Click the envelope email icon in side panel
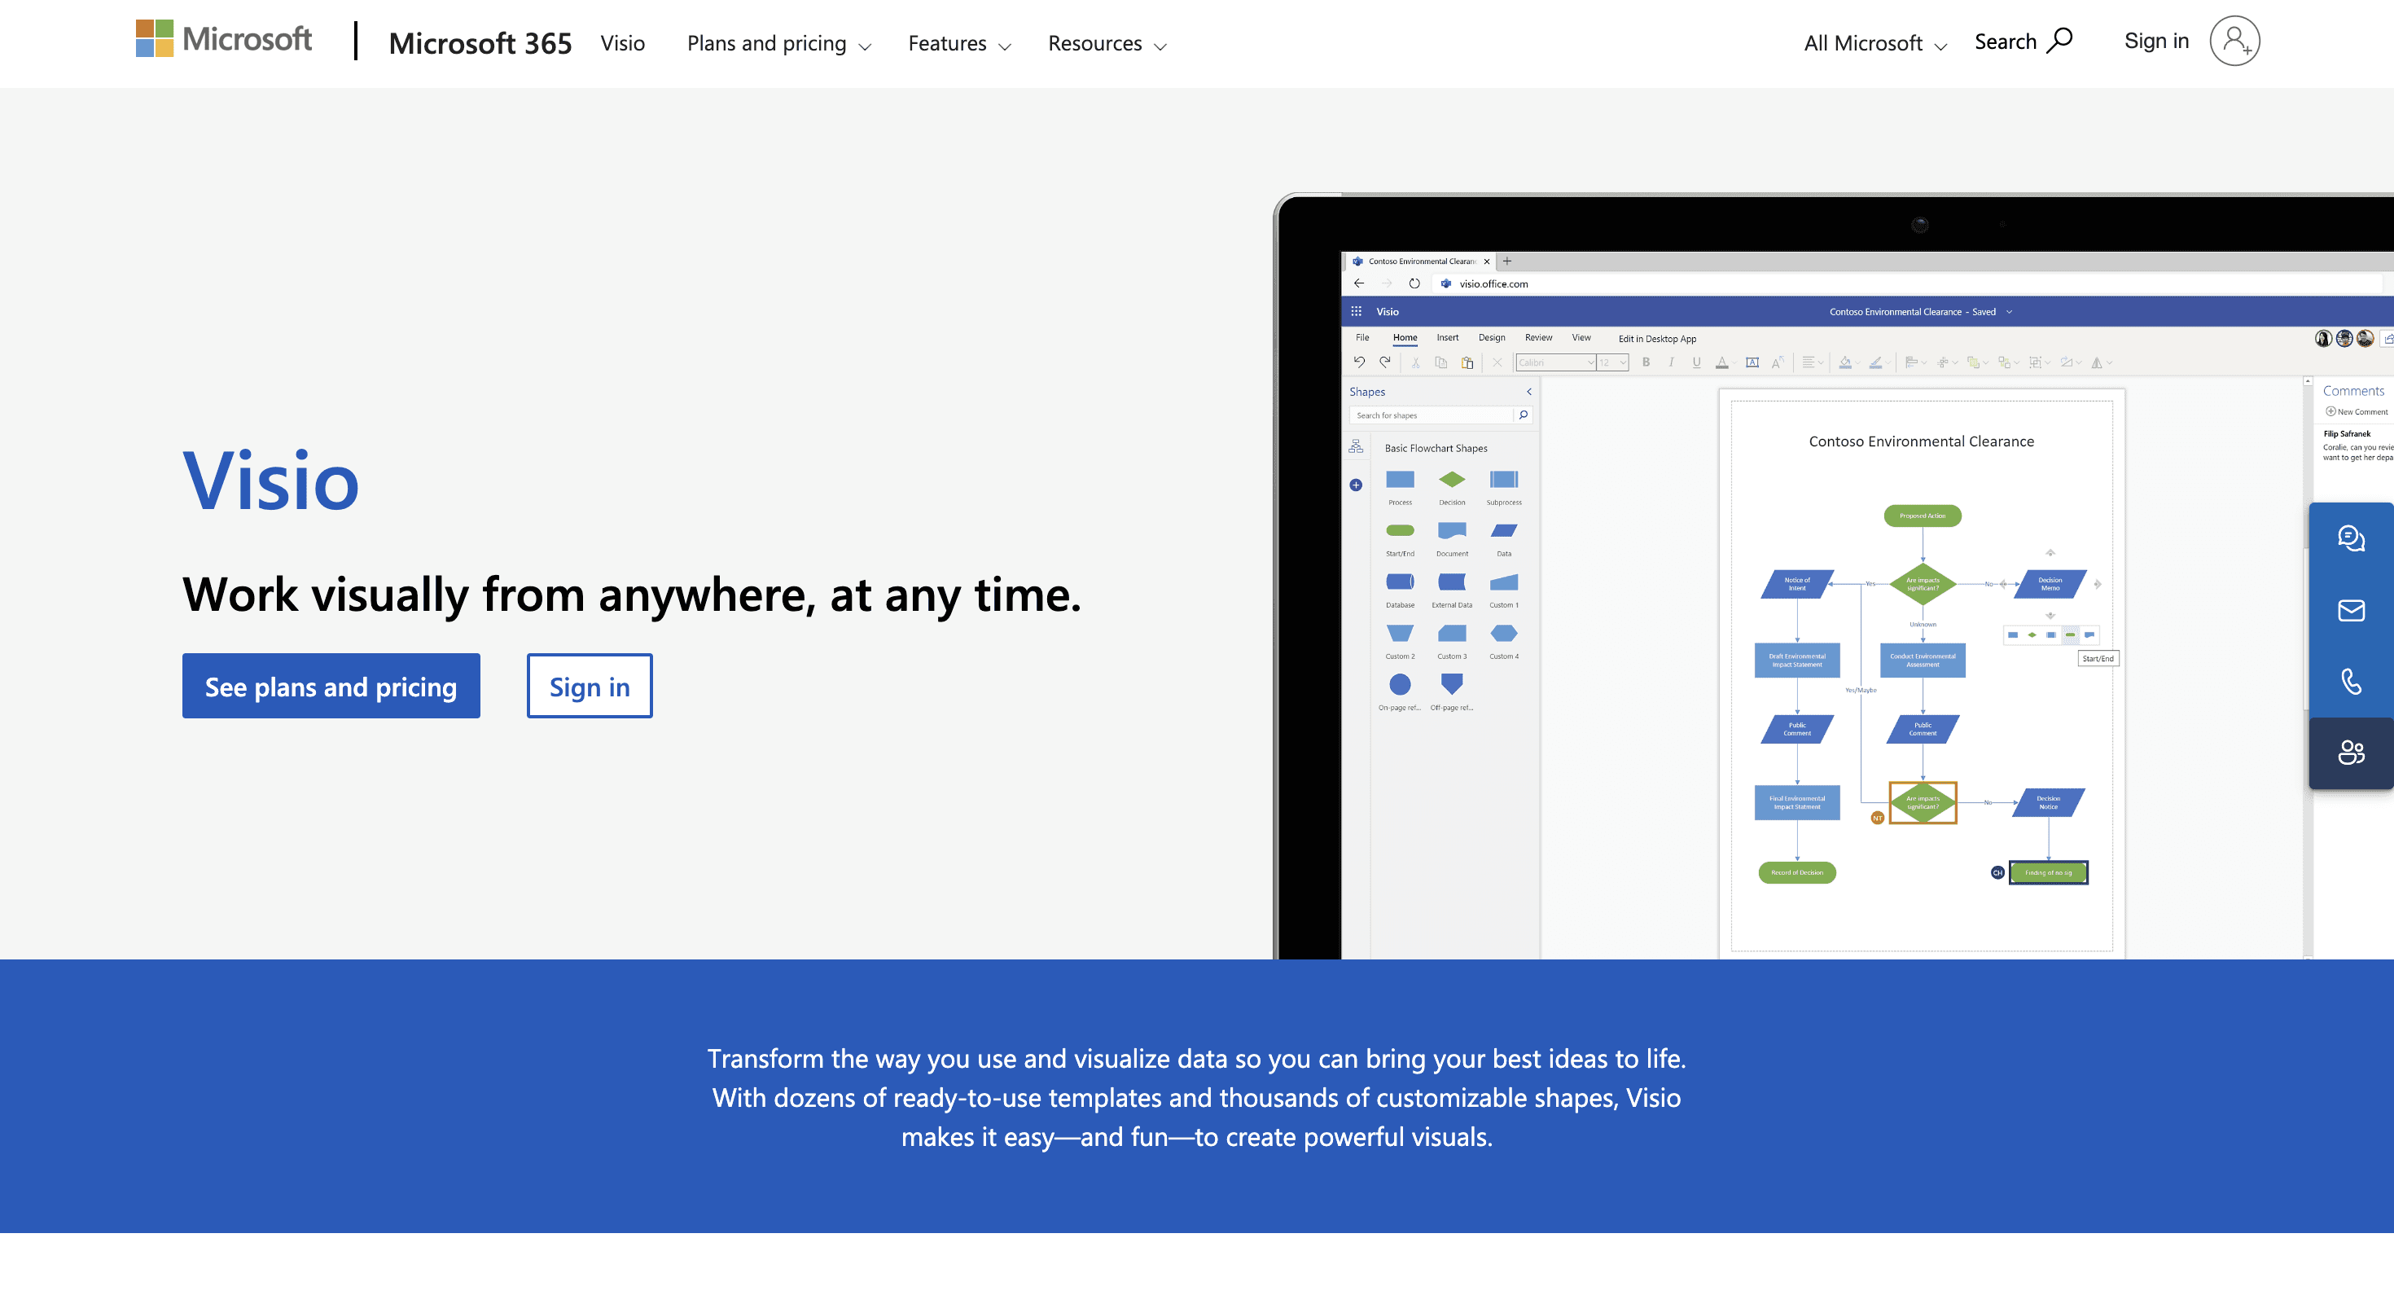 [x=2352, y=610]
